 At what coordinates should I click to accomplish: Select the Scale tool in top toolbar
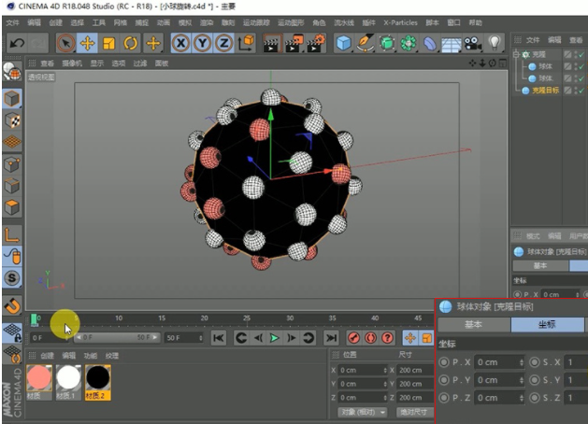tap(109, 43)
